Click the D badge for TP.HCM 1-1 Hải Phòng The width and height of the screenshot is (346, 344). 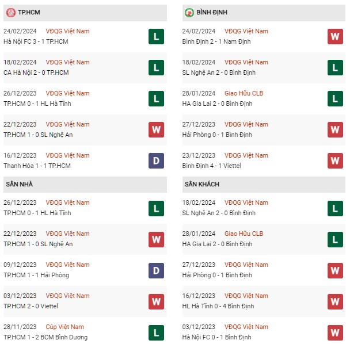click(x=156, y=270)
